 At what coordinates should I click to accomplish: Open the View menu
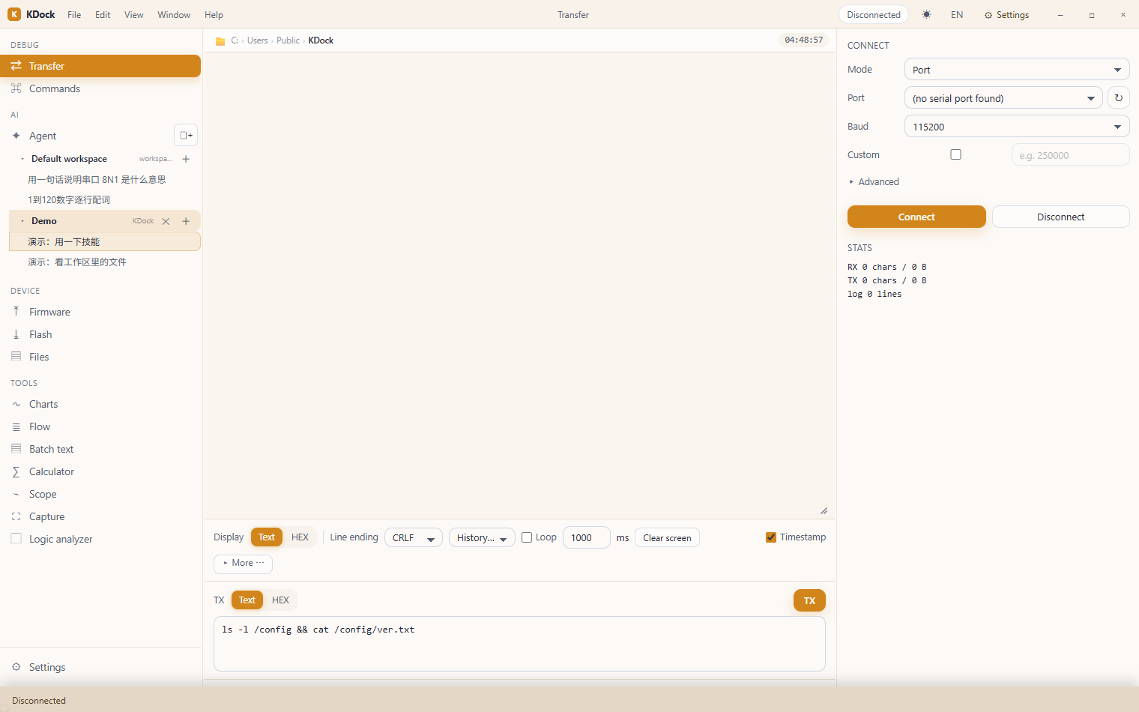(x=133, y=15)
